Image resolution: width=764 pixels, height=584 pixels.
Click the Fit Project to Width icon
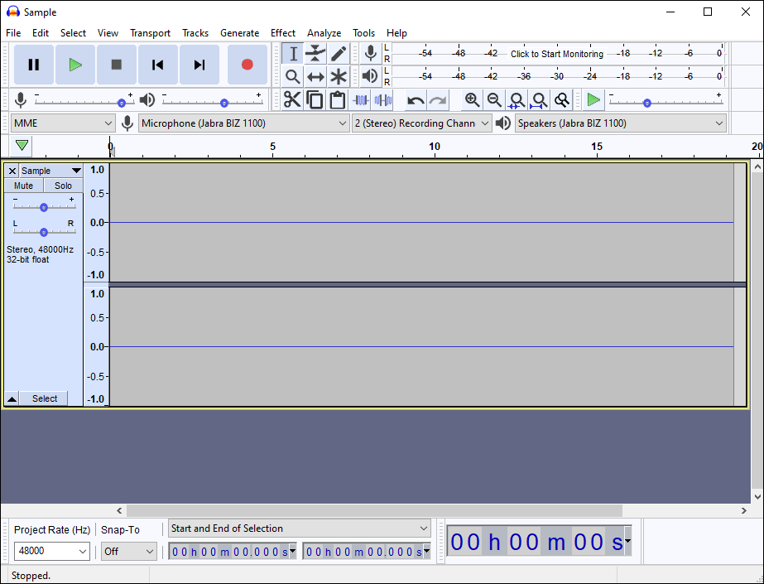click(539, 100)
